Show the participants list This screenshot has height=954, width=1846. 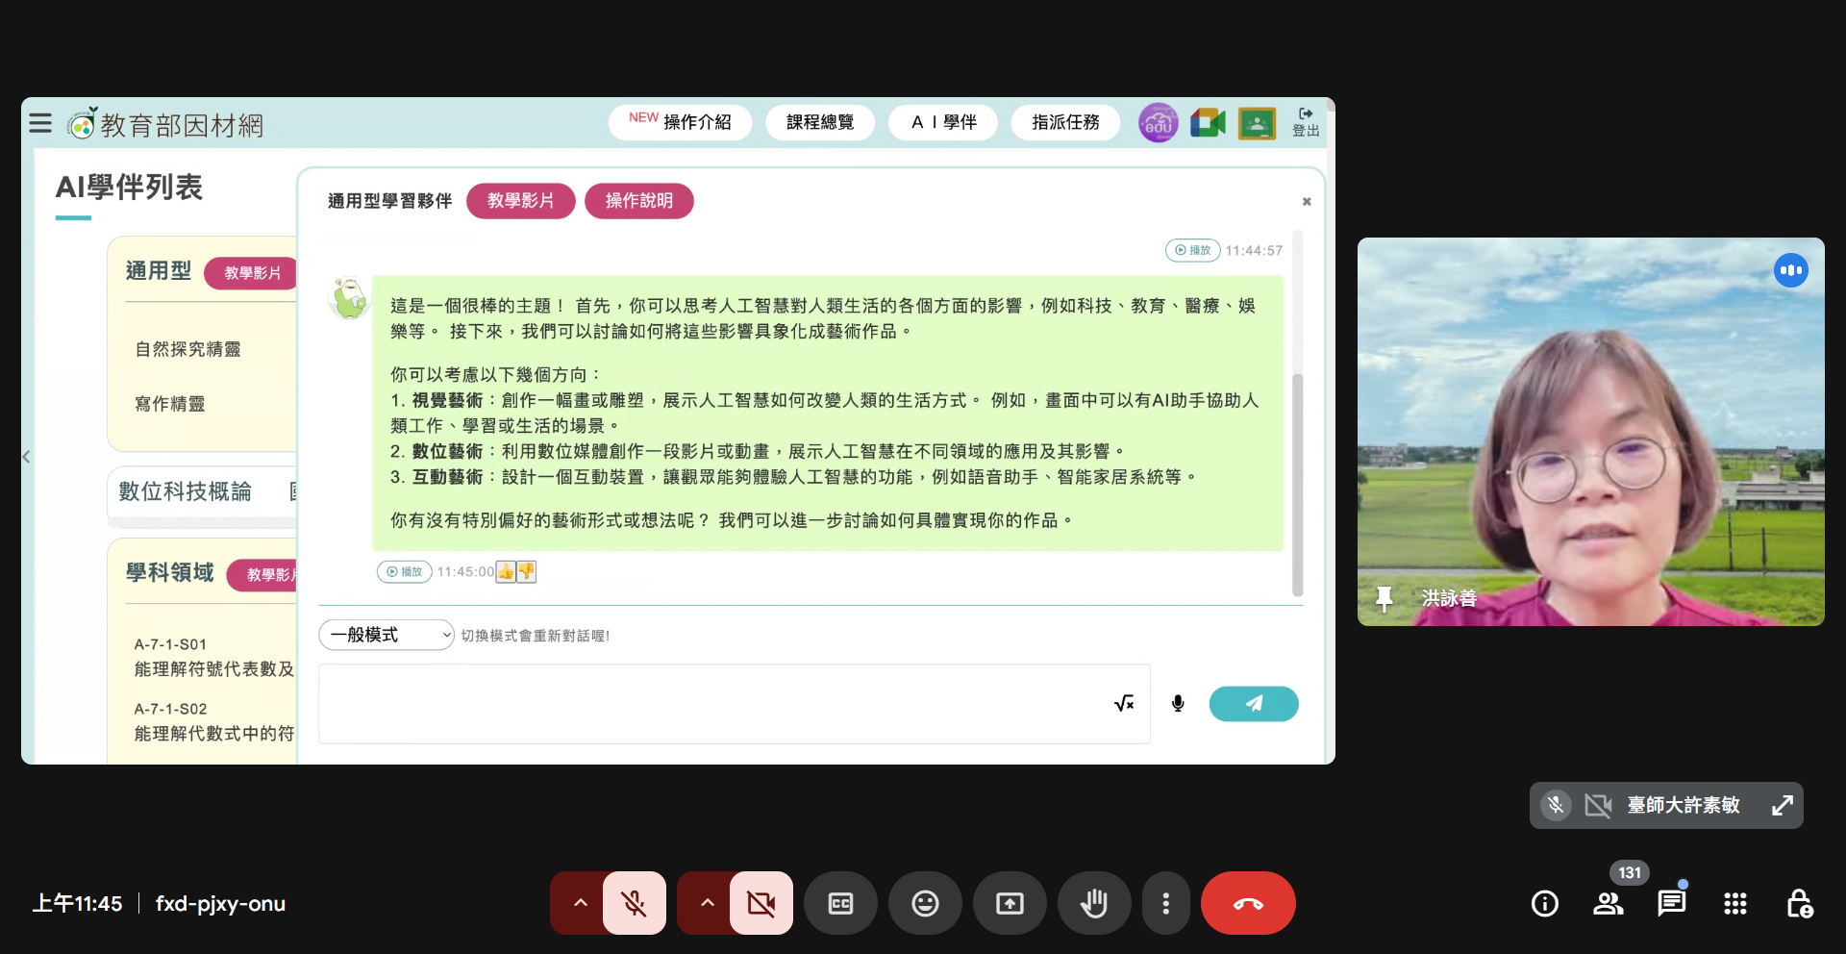pos(1608,903)
